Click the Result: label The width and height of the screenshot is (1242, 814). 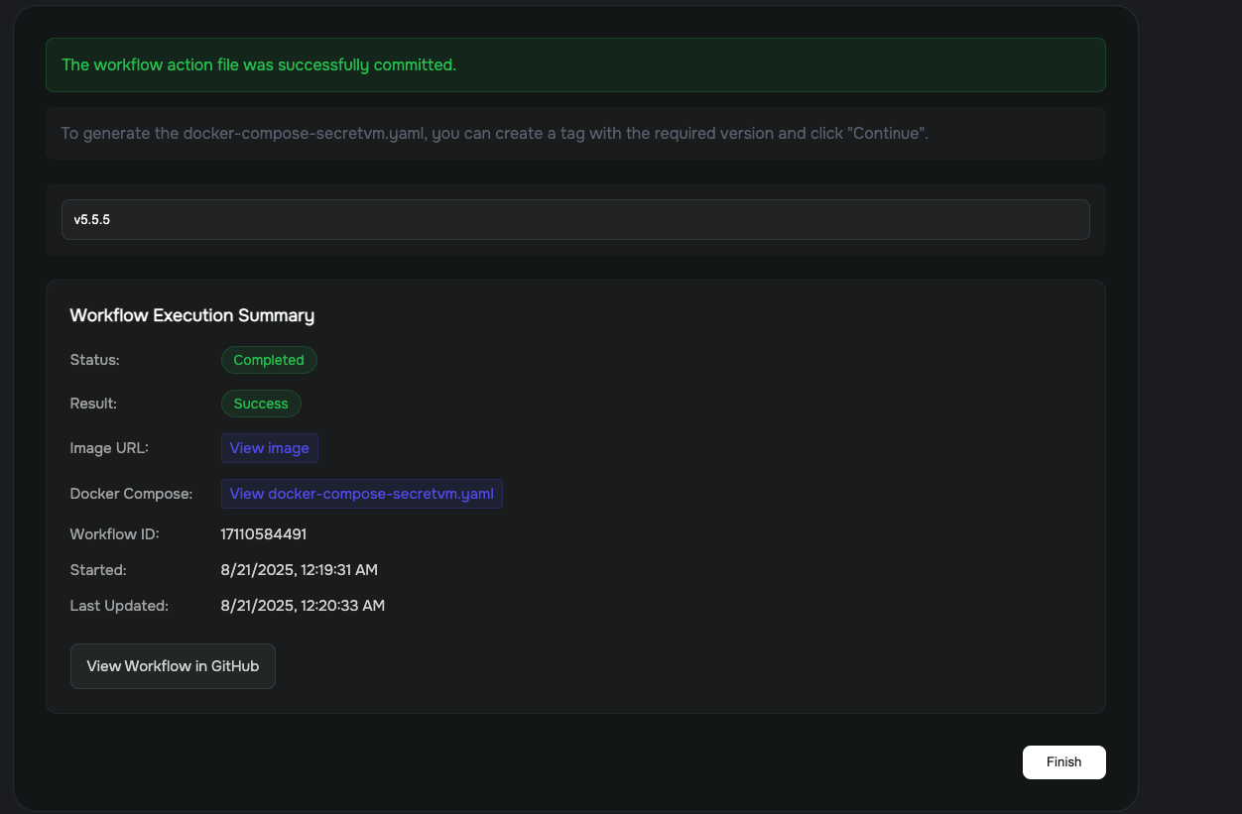click(93, 404)
